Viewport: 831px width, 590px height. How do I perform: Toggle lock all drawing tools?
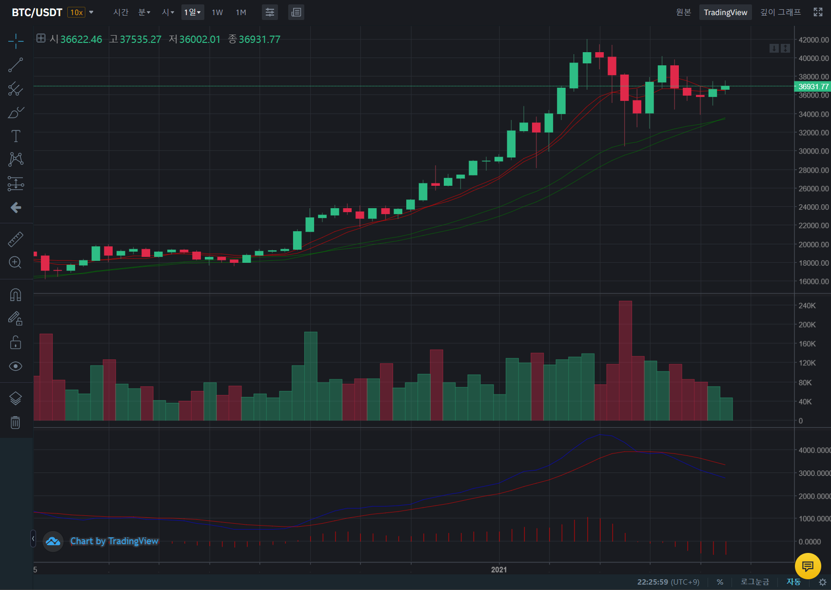click(16, 342)
